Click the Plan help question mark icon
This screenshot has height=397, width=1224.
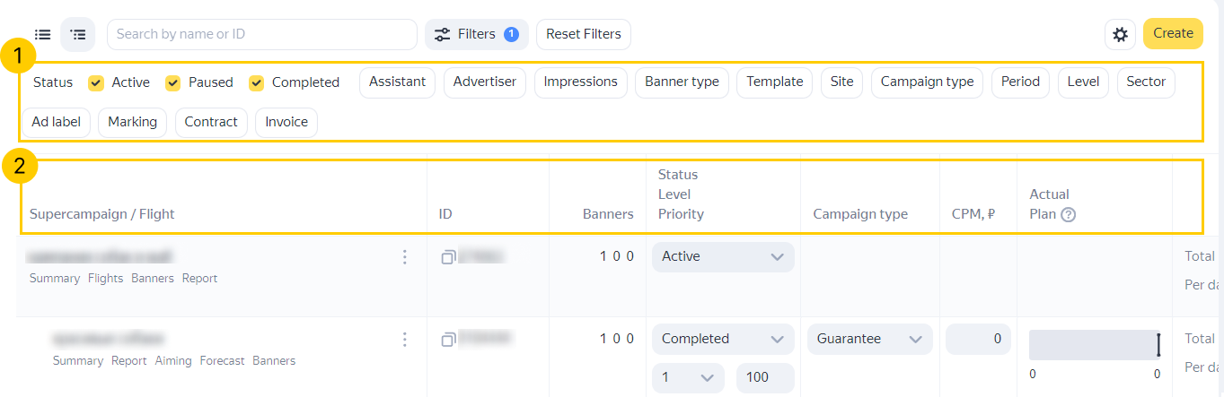pyautogui.click(x=1068, y=214)
